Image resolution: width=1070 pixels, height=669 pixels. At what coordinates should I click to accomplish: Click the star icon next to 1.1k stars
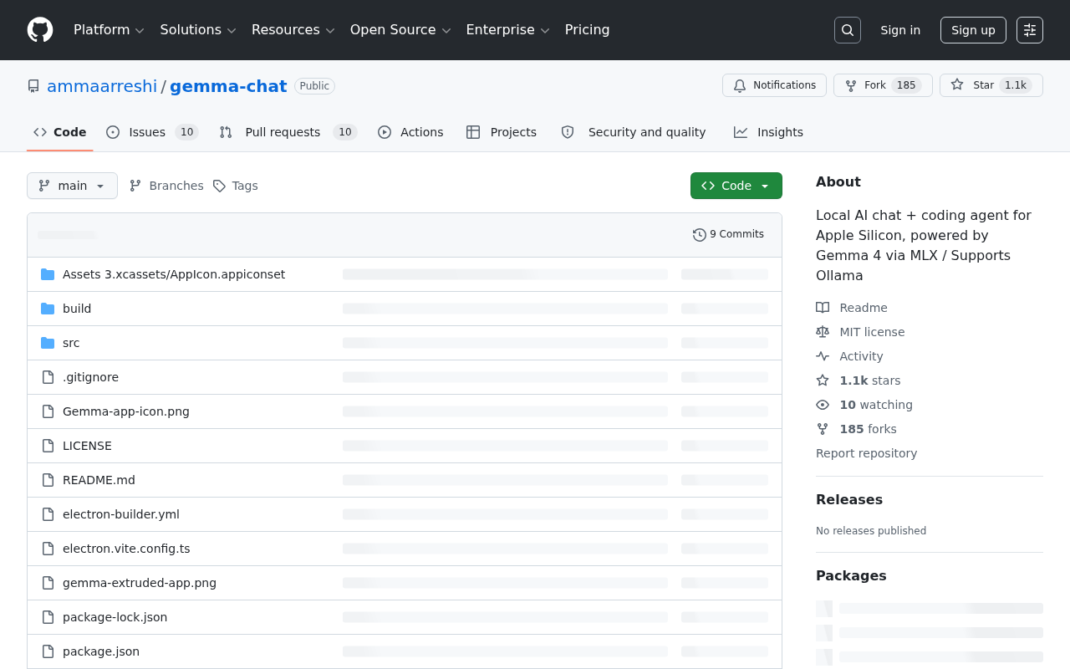[823, 380]
